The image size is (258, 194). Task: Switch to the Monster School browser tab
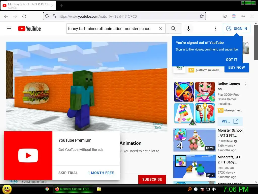(x=28, y=6)
